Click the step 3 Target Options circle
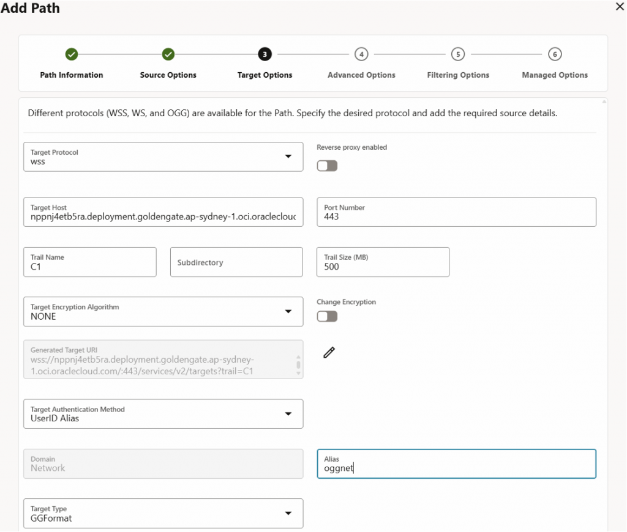Image resolution: width=627 pixels, height=532 pixels. (265, 54)
